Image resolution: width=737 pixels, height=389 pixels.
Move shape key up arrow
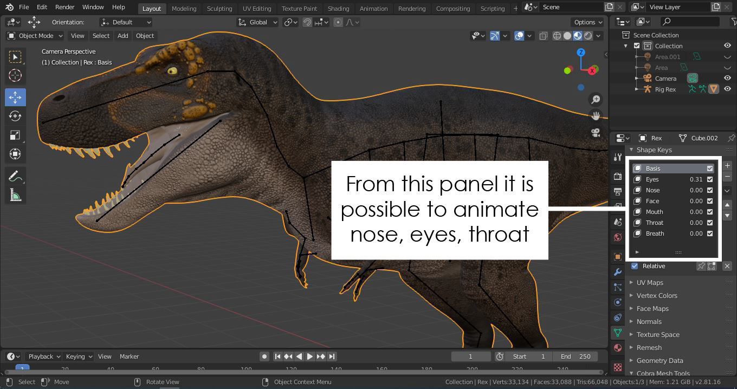[x=727, y=205]
